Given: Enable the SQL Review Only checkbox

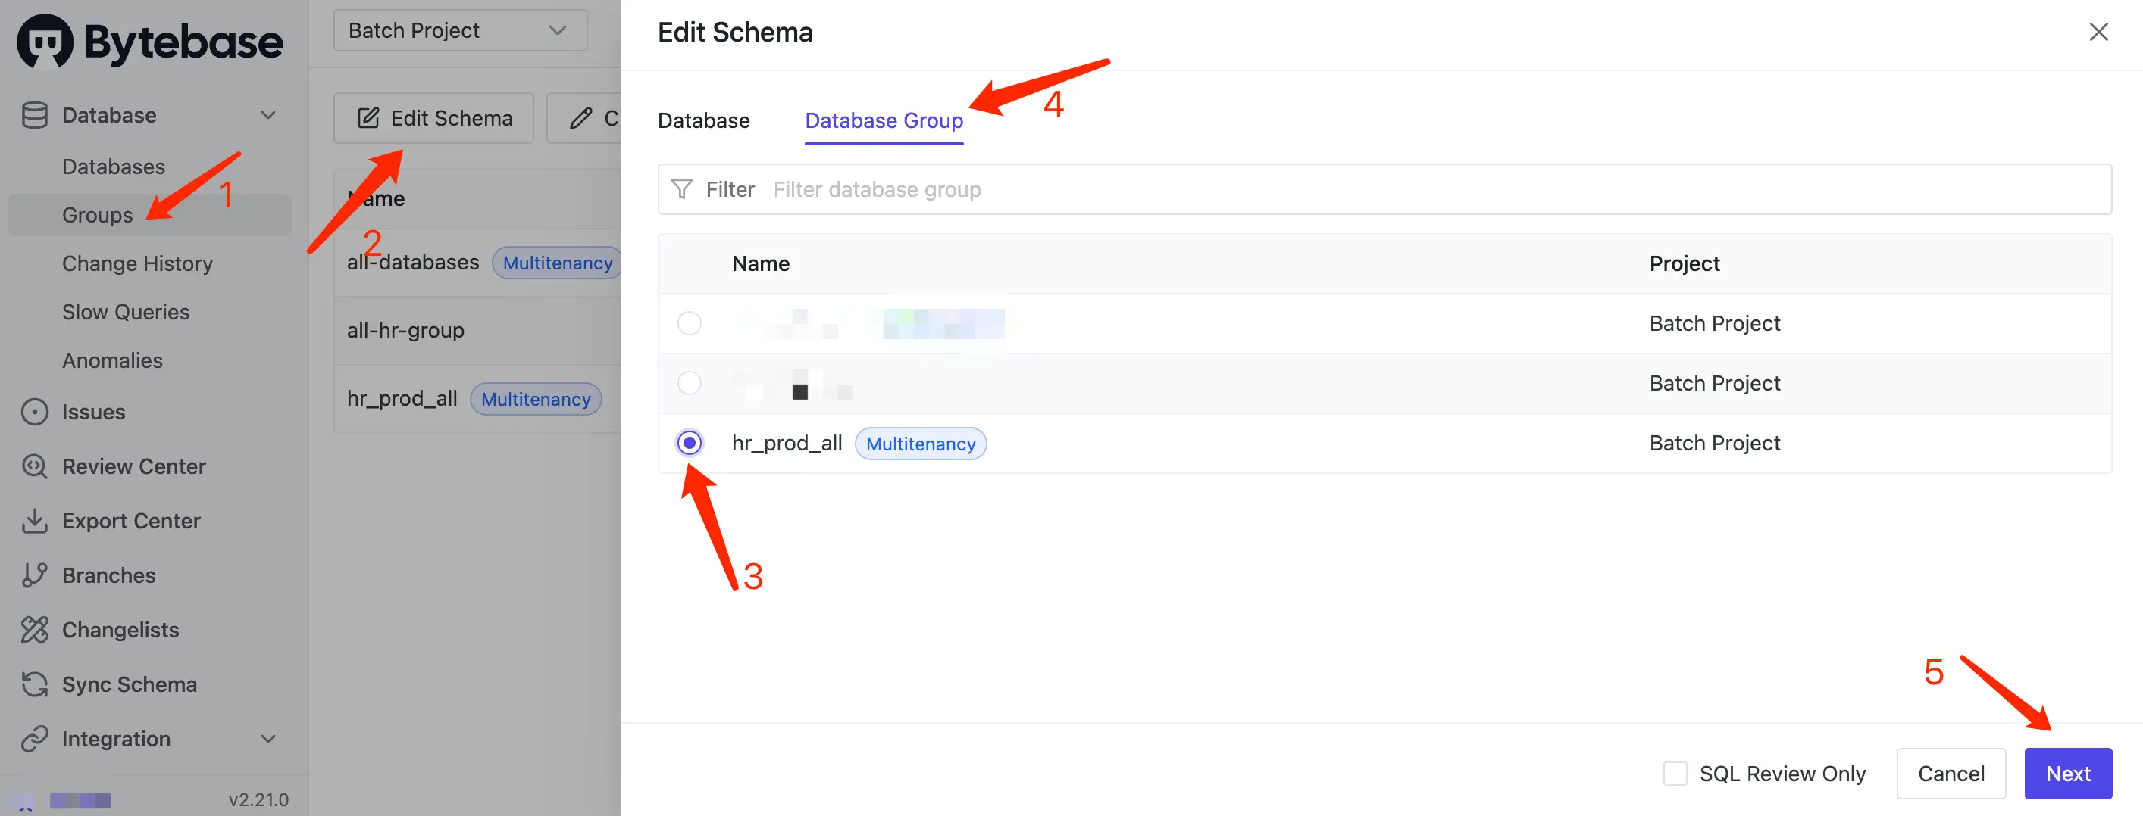Looking at the screenshot, I should [1675, 774].
